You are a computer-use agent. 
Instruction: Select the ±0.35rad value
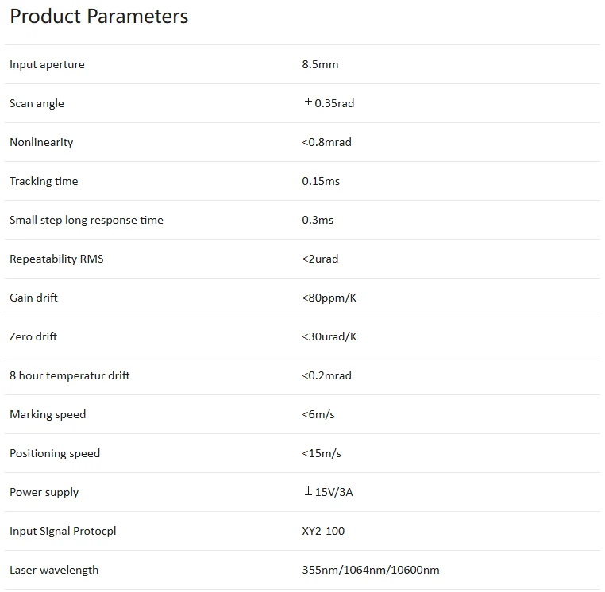click(329, 103)
